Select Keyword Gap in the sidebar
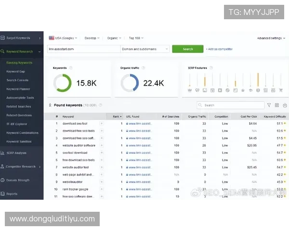289x231 pixels. 15,71
